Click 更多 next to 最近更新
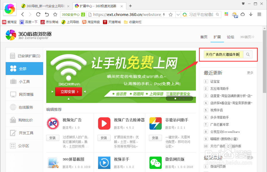 coord(250,73)
